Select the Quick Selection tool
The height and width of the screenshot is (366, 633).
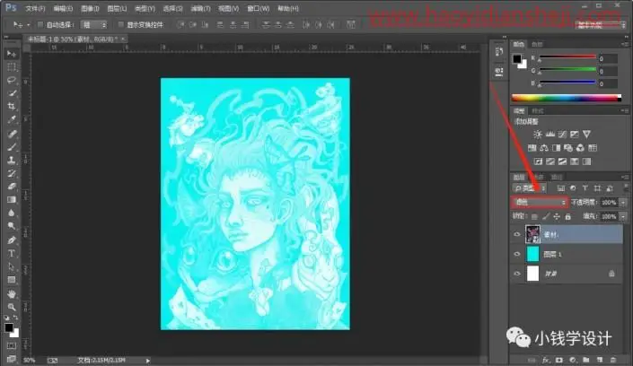[x=12, y=93]
